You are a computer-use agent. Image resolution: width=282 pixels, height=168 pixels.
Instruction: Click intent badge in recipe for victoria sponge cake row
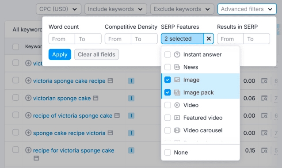tap(131, 150)
